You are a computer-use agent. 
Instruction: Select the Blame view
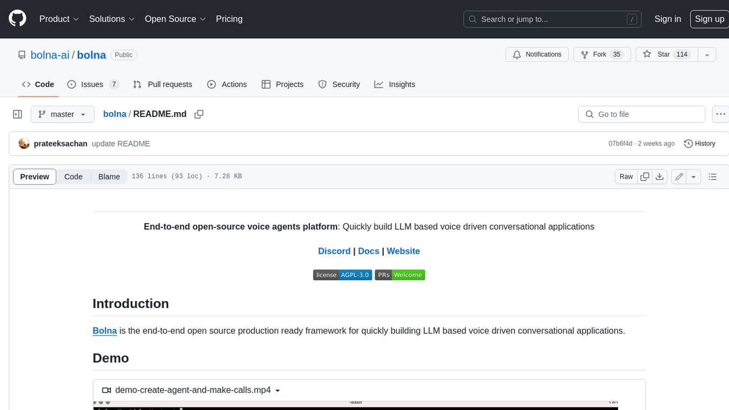click(x=109, y=177)
